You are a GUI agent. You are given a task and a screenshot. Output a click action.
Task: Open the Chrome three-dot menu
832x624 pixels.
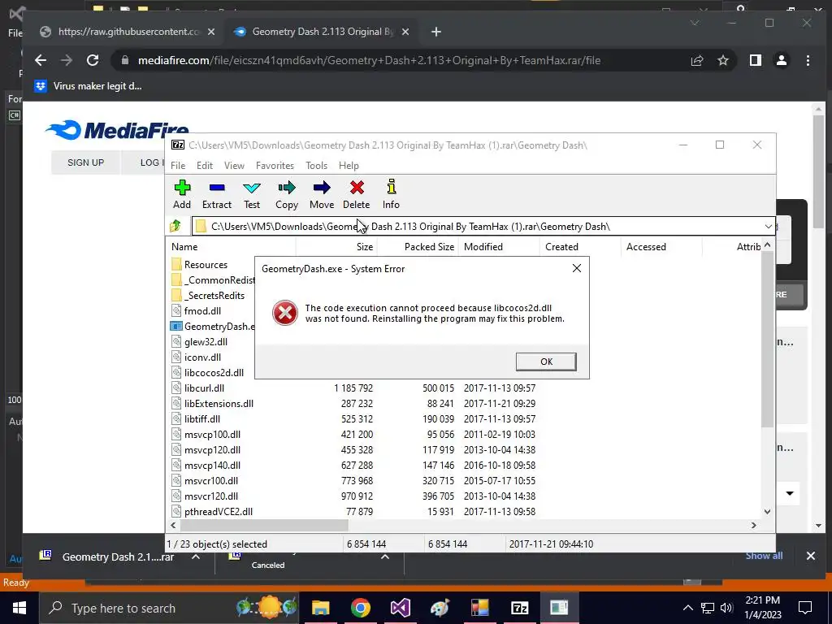(808, 60)
